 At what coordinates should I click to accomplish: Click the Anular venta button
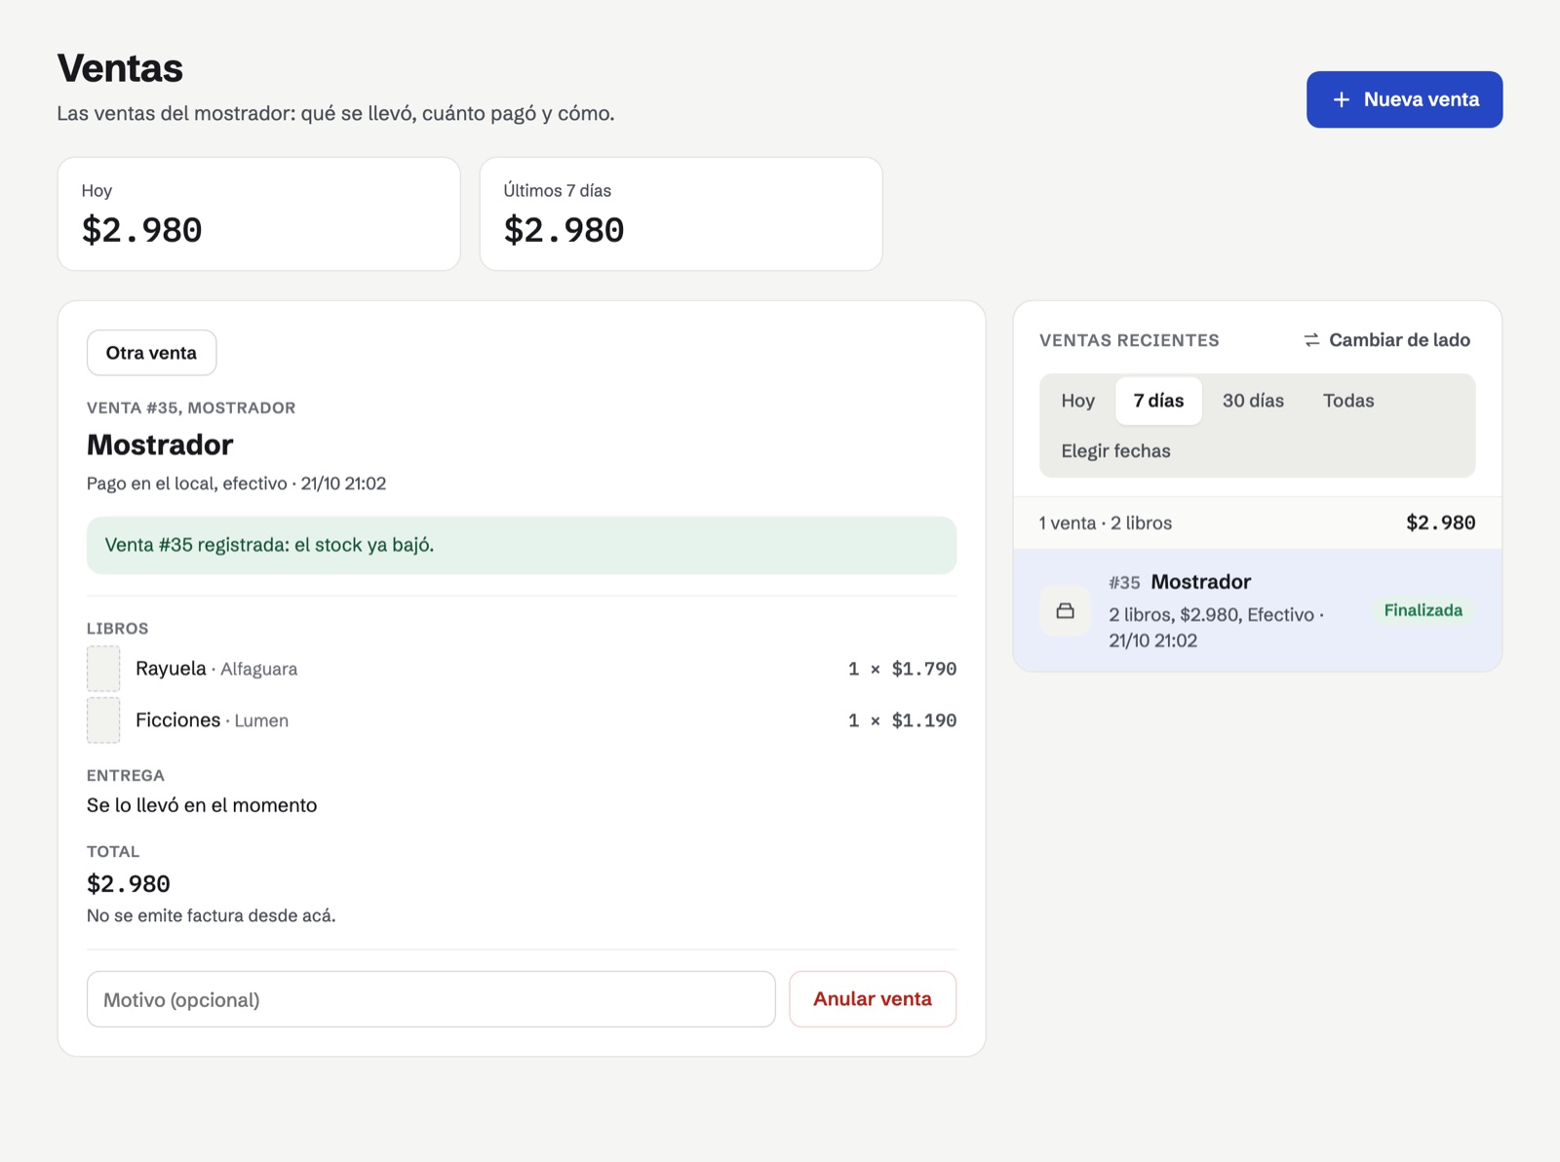coord(873,999)
